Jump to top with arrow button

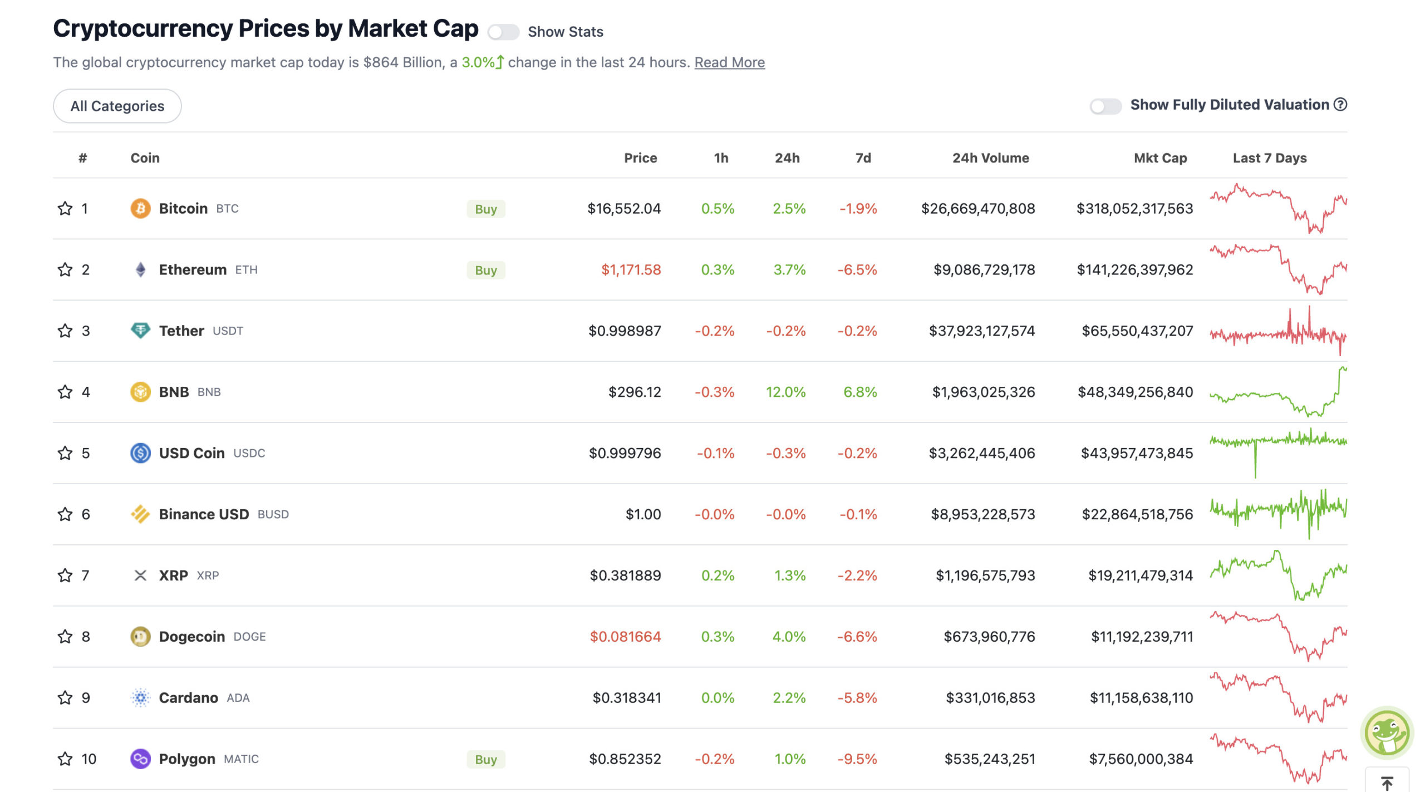[1387, 783]
